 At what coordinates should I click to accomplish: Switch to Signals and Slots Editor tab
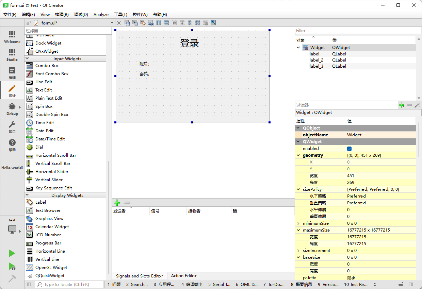(x=140, y=276)
